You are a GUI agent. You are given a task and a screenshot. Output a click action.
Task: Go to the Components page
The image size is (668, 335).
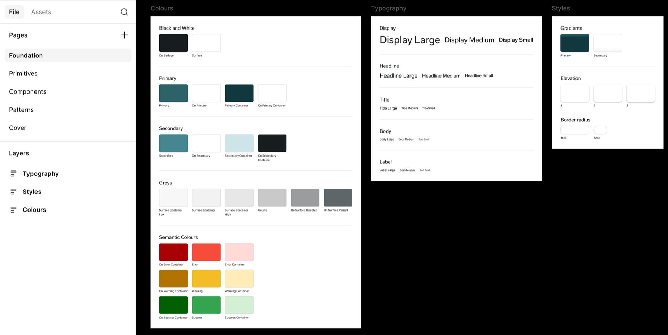coord(28,92)
